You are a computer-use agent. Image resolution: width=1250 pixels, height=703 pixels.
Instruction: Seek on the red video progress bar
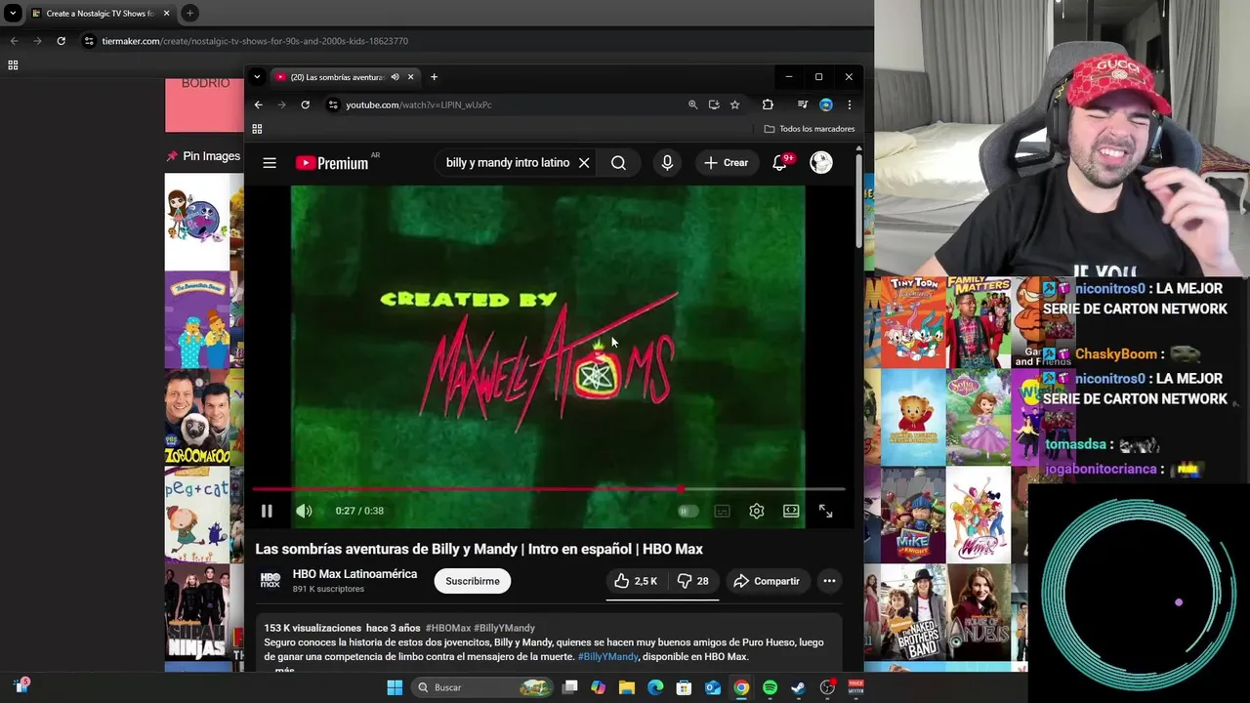pos(548,488)
